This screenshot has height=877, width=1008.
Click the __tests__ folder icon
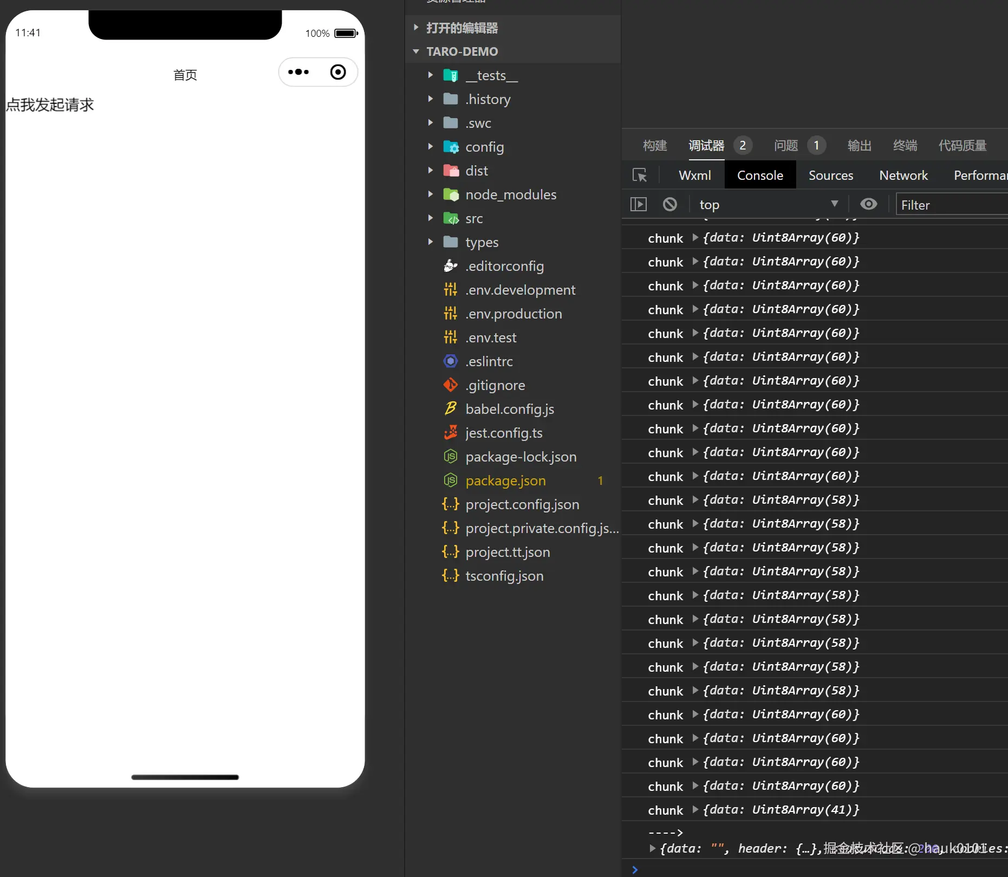pyautogui.click(x=451, y=75)
